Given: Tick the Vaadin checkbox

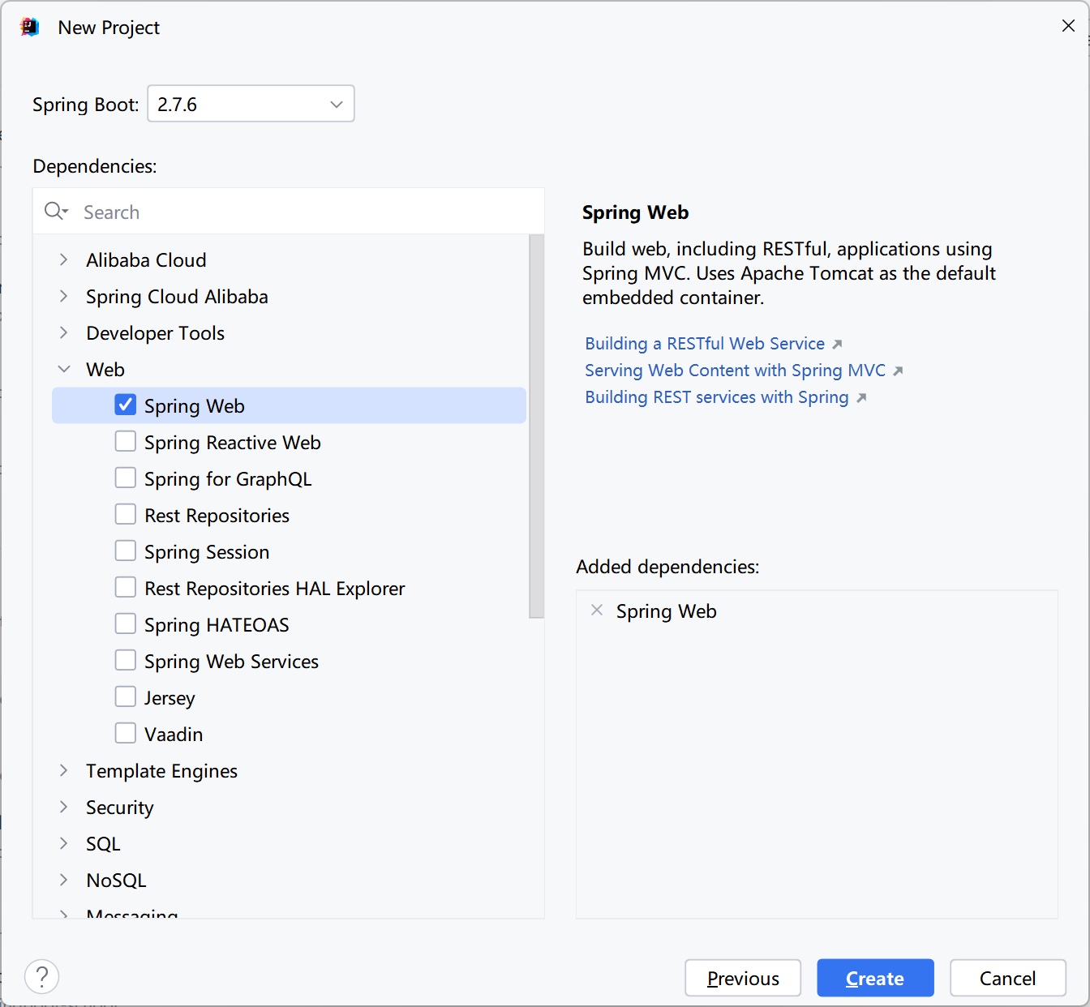Looking at the screenshot, I should 126,733.
